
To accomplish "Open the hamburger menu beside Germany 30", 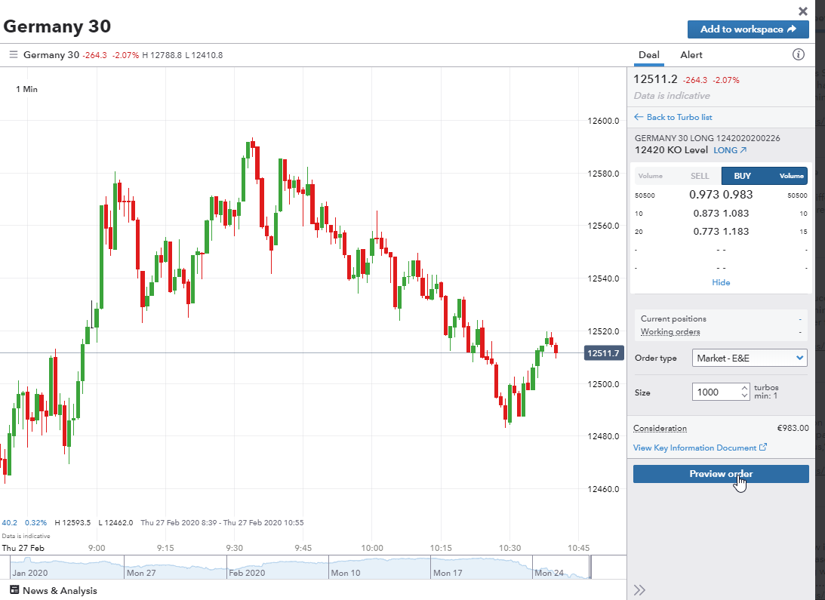I will [x=14, y=55].
